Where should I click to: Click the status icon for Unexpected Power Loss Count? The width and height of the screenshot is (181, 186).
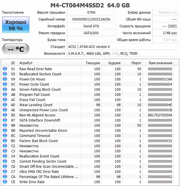[5, 110]
